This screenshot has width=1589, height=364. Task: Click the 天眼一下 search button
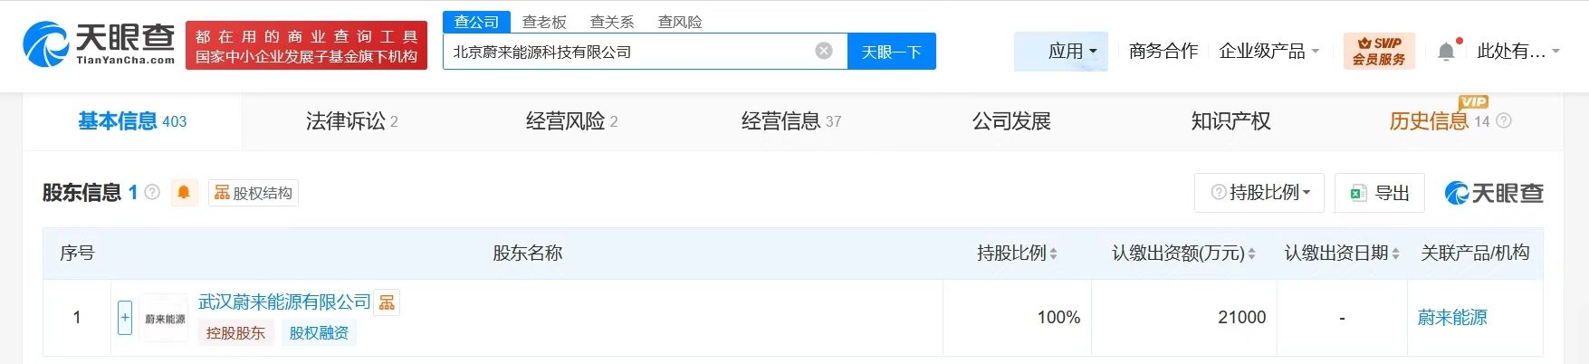click(891, 52)
